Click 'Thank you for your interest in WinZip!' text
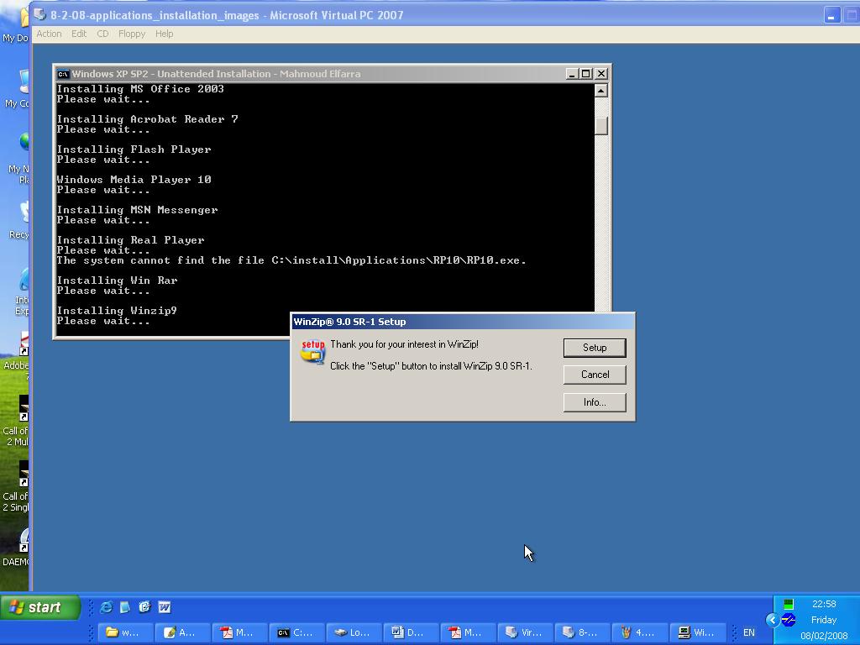 pyautogui.click(x=404, y=344)
